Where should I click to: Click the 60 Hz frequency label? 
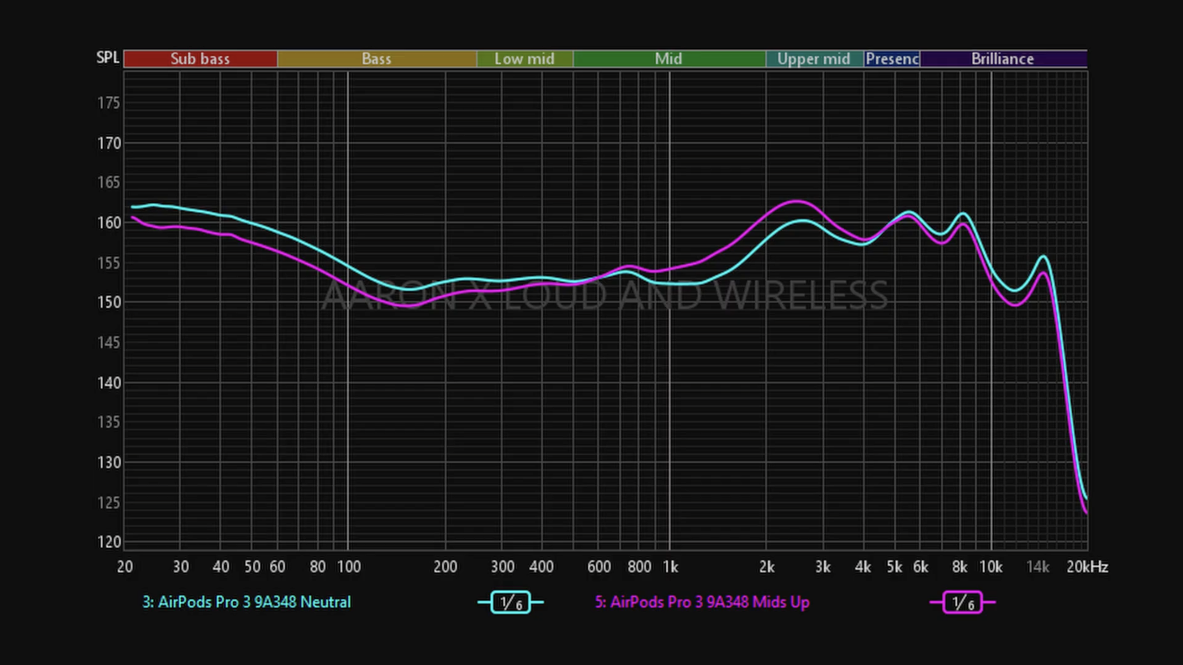277,567
